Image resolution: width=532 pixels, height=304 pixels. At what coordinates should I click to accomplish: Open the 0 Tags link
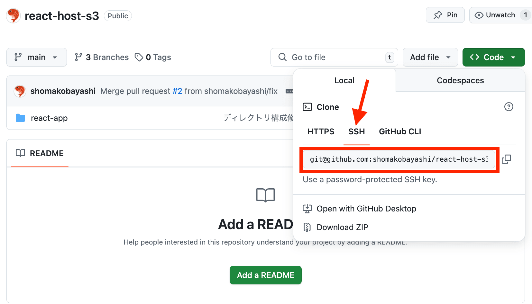(153, 57)
